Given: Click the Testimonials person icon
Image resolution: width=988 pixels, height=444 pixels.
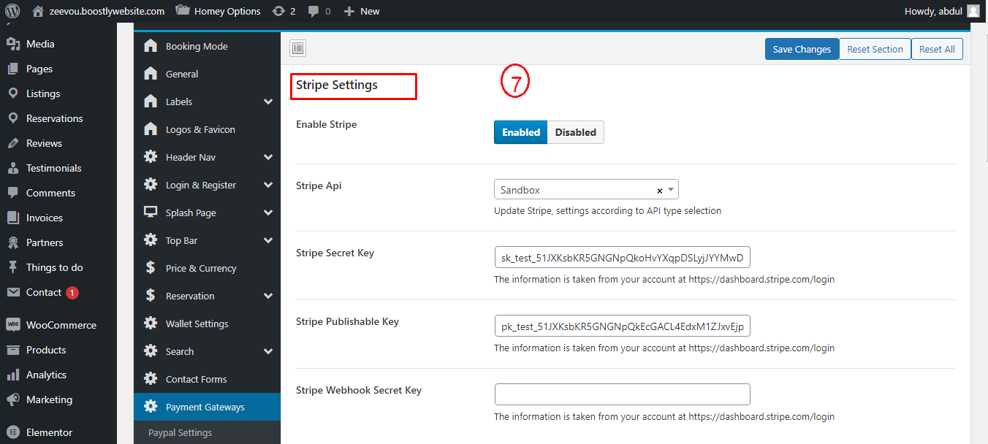Looking at the screenshot, I should [x=13, y=168].
